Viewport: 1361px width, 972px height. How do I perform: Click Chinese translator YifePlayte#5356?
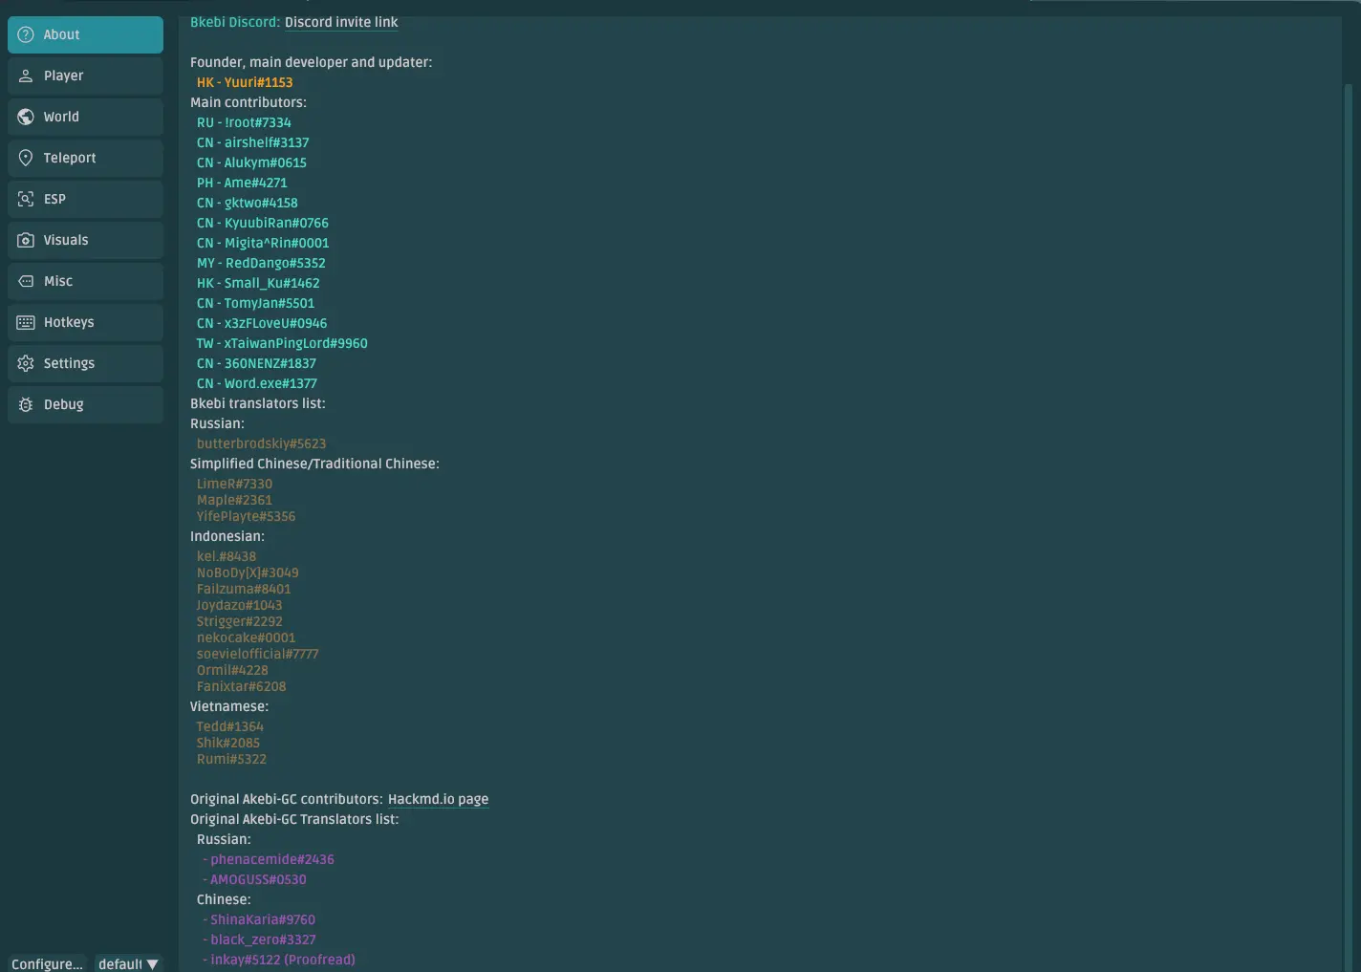[246, 516]
